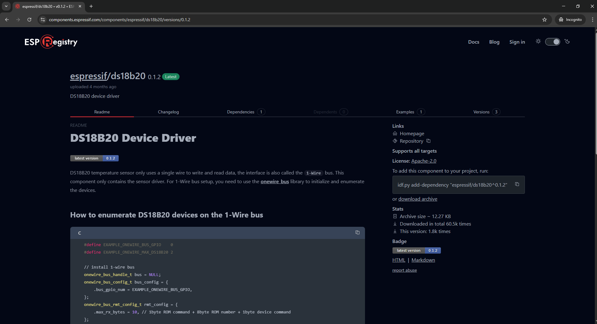Switch to the Changelog tab
Image resolution: width=597 pixels, height=324 pixels.
[168, 112]
